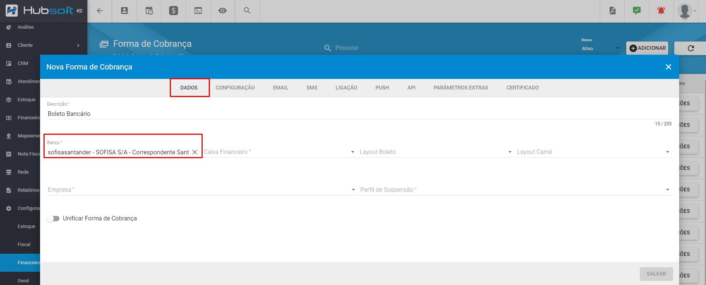
Task: Click the SALVAR button
Action: coord(656,274)
